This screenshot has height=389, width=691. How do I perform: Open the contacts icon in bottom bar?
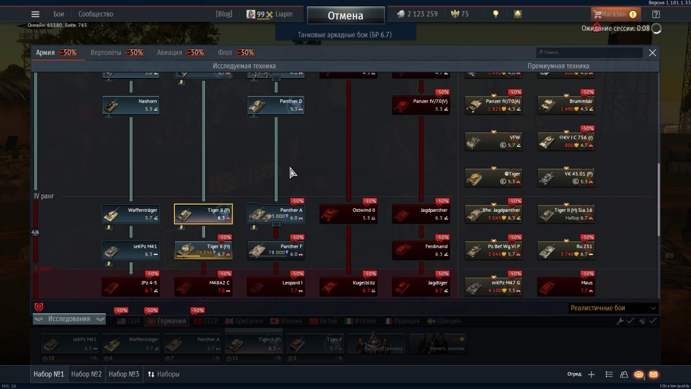[x=624, y=374]
